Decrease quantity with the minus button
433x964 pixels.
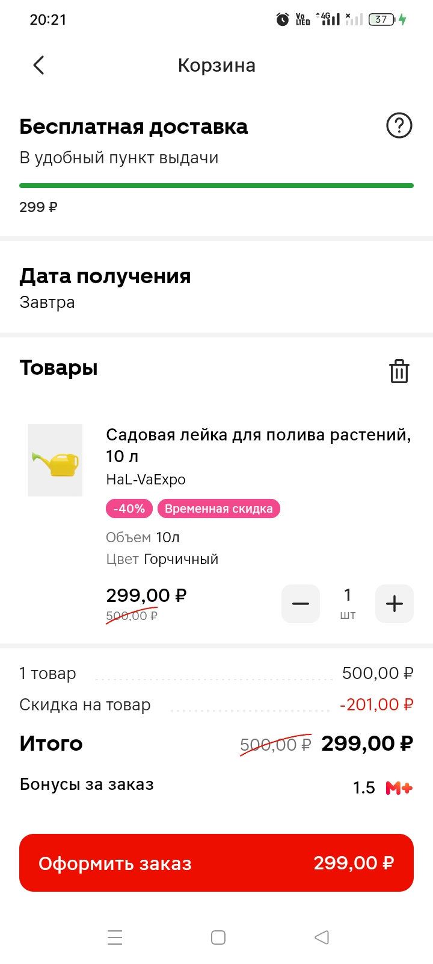pos(301,604)
